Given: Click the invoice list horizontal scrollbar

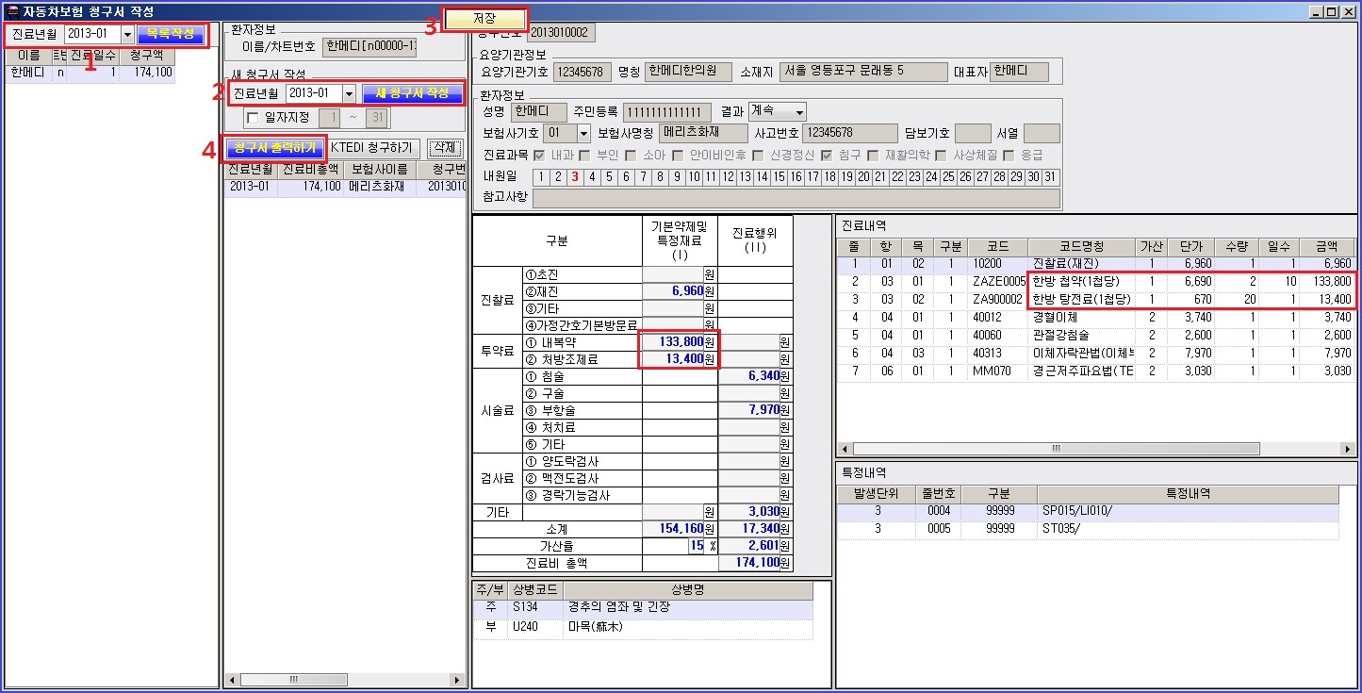Looking at the screenshot, I should [344, 679].
